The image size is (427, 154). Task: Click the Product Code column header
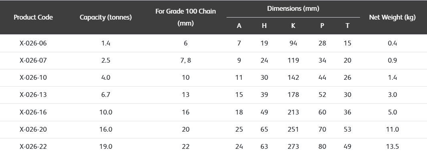point(33,17)
